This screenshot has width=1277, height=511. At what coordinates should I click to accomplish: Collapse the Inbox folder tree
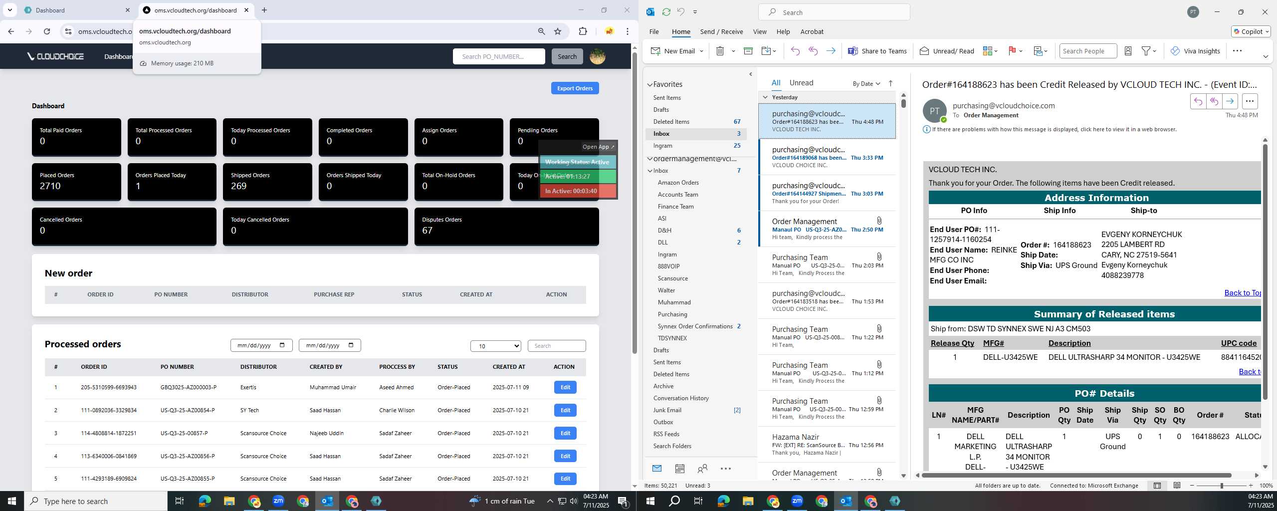(650, 171)
